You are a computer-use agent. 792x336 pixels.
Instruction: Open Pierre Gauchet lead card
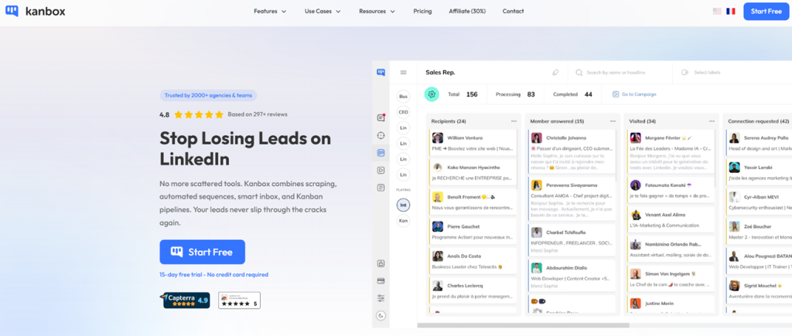click(473, 232)
